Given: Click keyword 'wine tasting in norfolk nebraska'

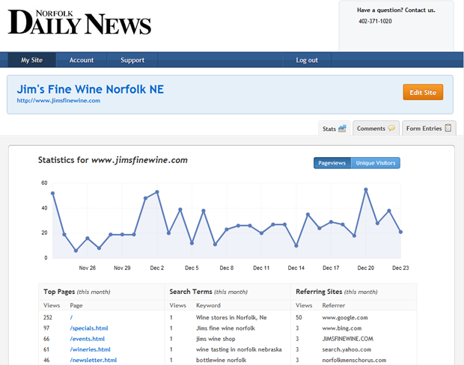Looking at the screenshot, I should (x=239, y=349).
